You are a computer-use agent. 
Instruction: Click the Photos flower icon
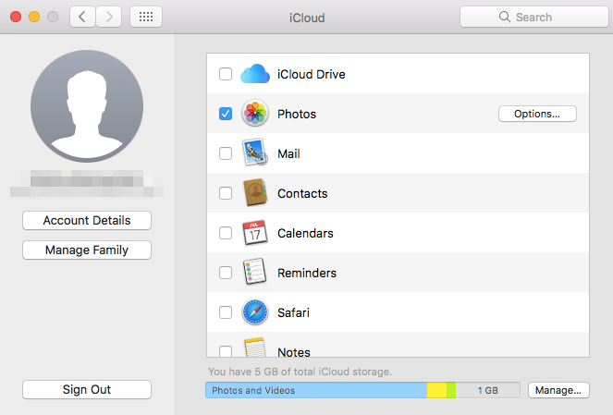(x=255, y=114)
